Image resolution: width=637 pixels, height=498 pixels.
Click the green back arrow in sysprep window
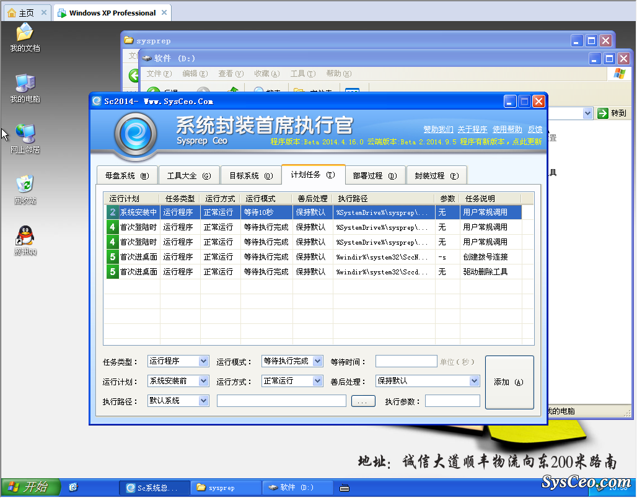tap(133, 75)
